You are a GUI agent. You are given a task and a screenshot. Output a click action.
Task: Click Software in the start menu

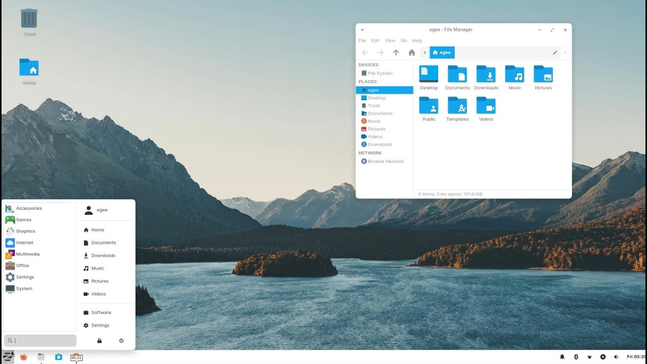pyautogui.click(x=101, y=312)
